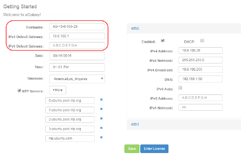
Task: Add another NTP server with +More
Action: point(57,90)
